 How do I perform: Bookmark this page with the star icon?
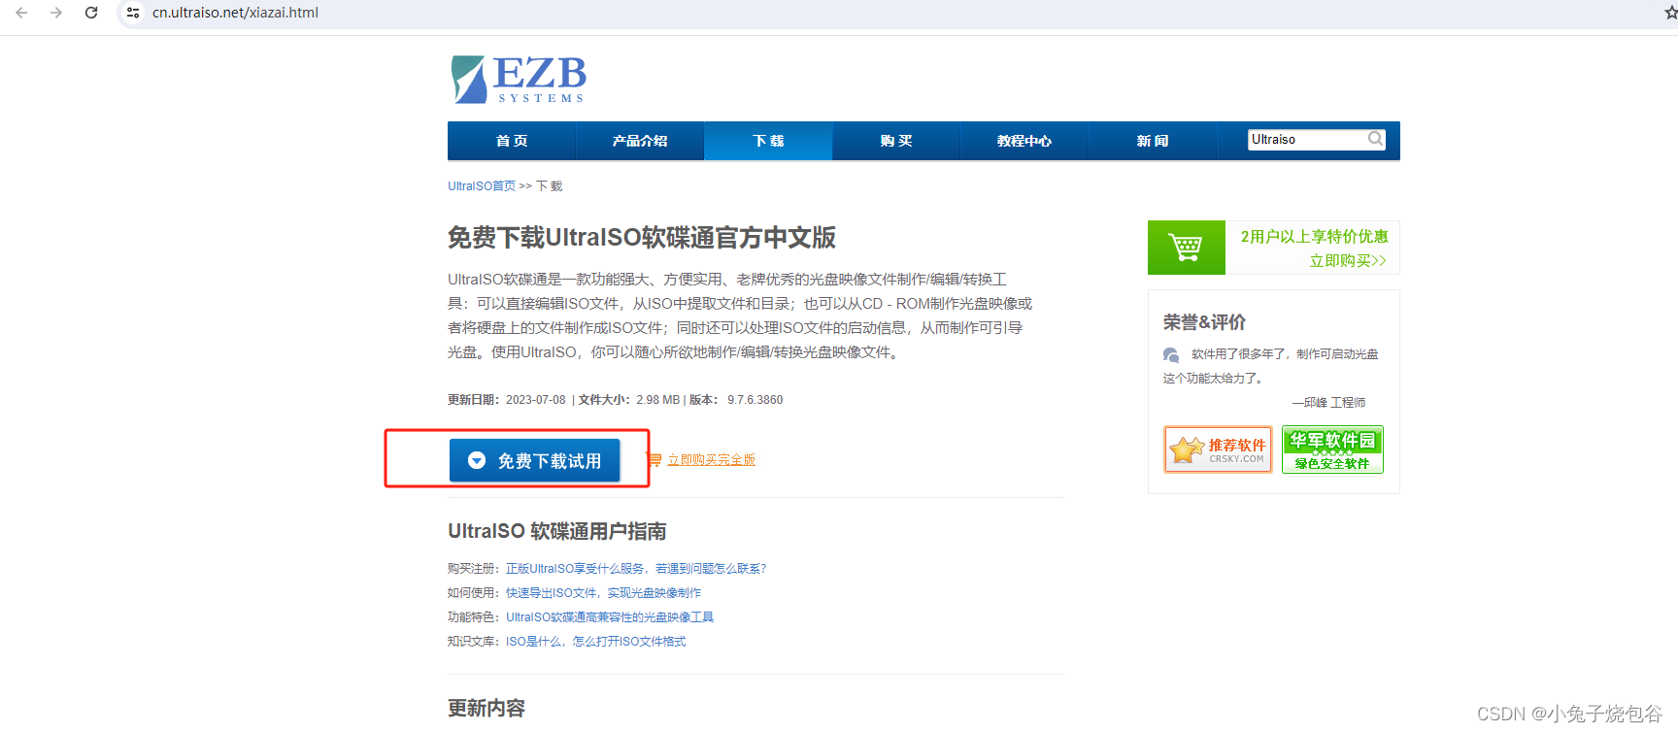click(1670, 13)
